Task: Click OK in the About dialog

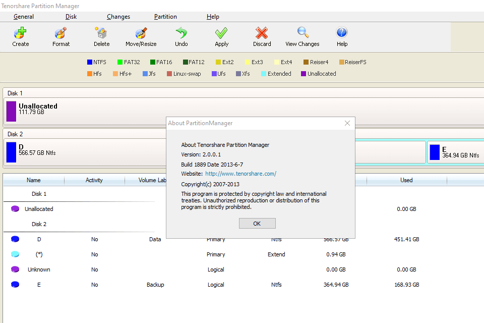Action: (x=257, y=223)
